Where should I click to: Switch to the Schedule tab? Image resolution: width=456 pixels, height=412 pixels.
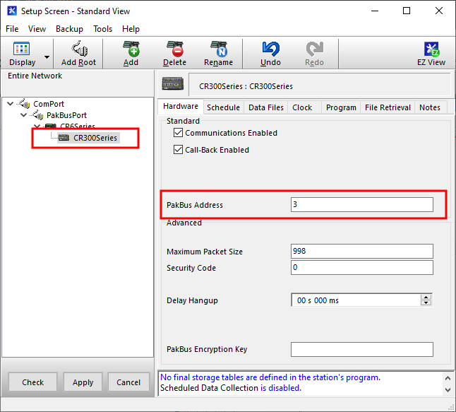pyautogui.click(x=223, y=107)
